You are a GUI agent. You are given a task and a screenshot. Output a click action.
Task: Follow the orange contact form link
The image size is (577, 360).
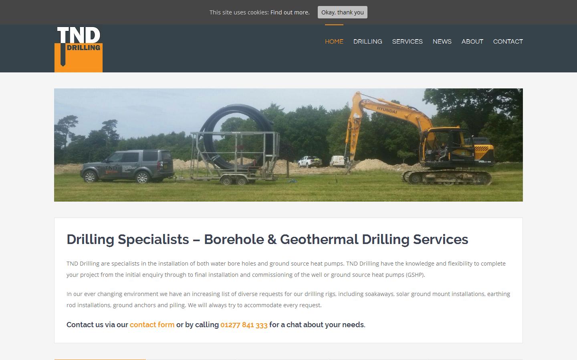152,325
